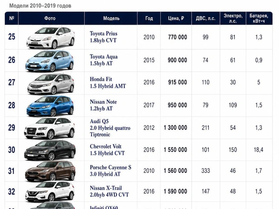Screen dimensions: 279x209
Task: Select the electric power value 109
Action: click(233, 105)
